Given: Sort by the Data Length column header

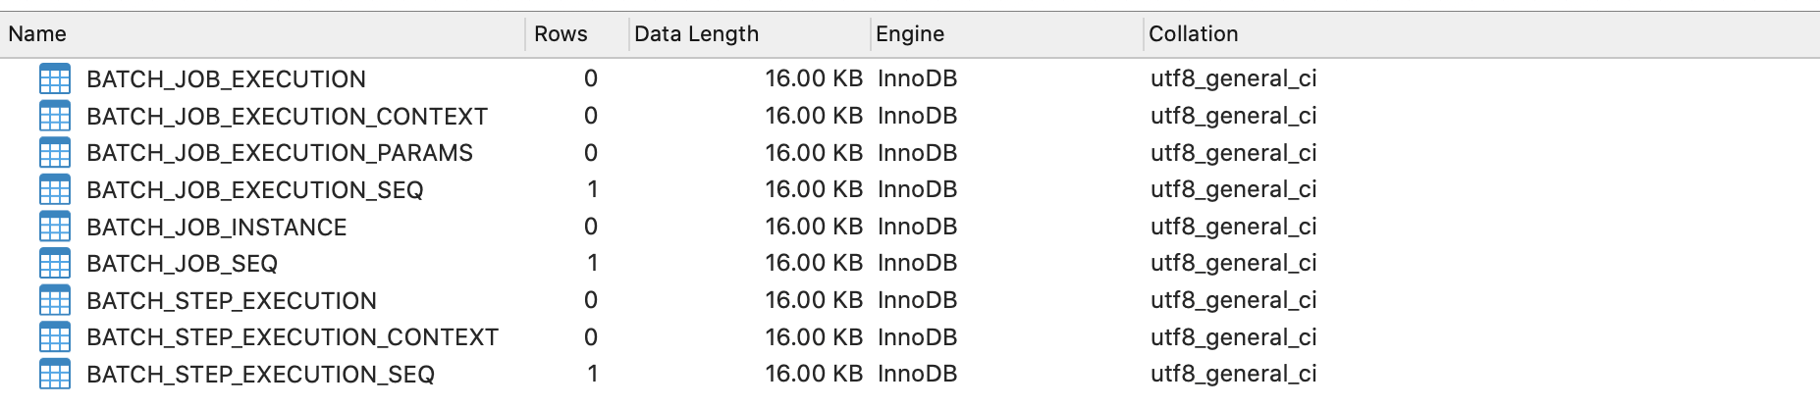Looking at the screenshot, I should click(x=750, y=34).
